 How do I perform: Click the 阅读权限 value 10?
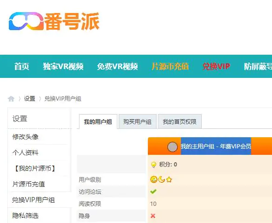coord(153,204)
